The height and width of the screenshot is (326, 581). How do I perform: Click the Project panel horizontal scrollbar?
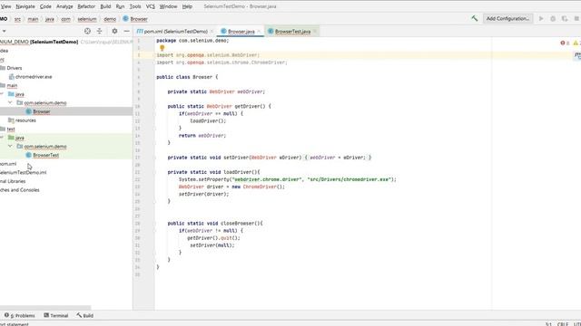tap(45, 308)
